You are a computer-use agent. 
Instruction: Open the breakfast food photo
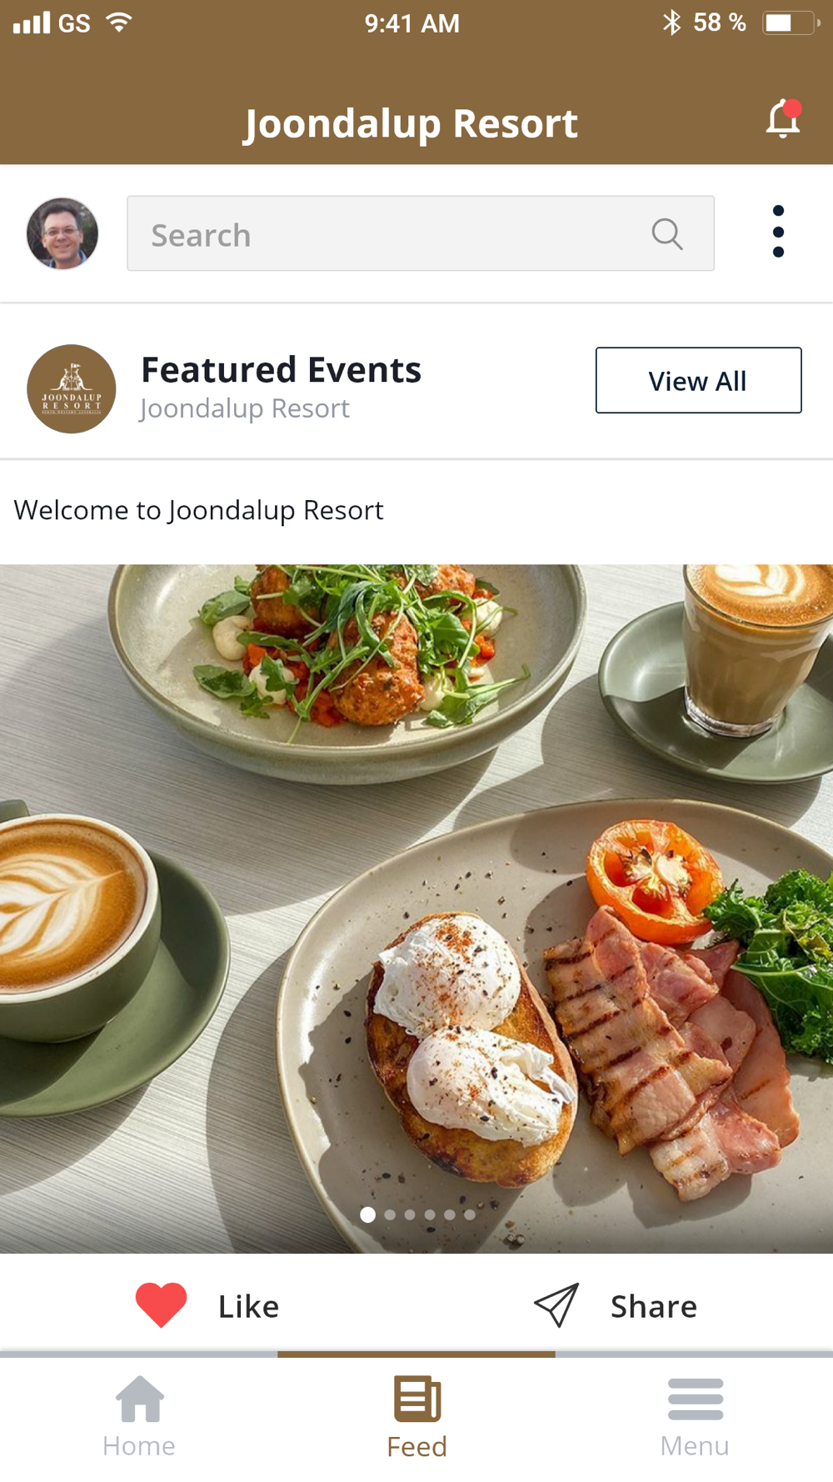click(416, 909)
